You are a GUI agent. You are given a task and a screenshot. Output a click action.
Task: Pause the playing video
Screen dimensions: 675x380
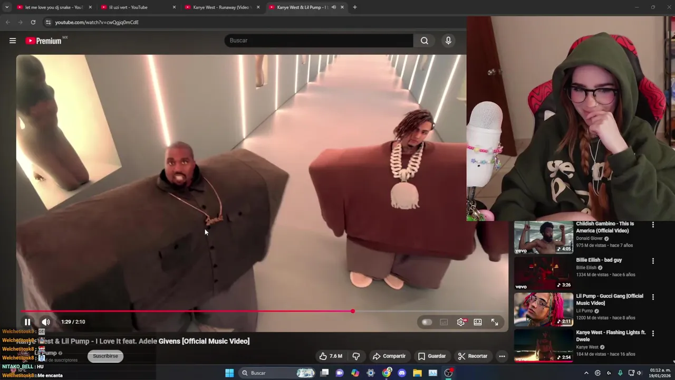(27, 322)
